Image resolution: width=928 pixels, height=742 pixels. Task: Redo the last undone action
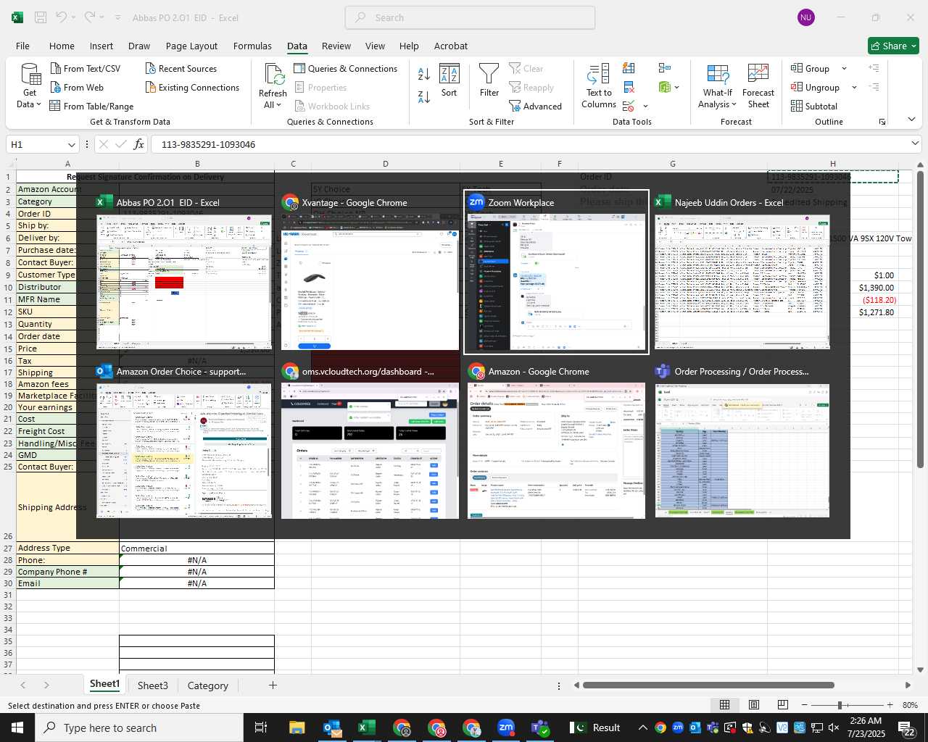point(89,17)
